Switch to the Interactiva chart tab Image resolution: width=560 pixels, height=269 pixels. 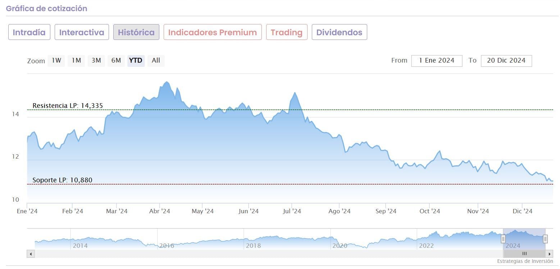(82, 32)
